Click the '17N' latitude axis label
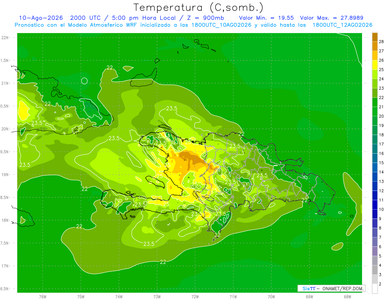Viewport: 390px width, 301px height. coord(5,266)
